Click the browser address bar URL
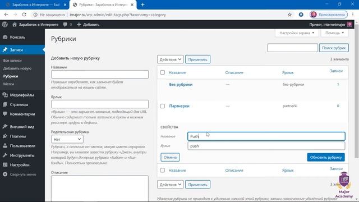The image size is (359, 202). 118,15
